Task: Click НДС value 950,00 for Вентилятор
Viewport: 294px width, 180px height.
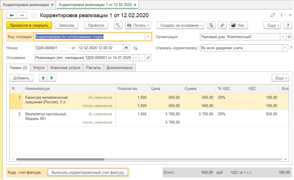Action: click(271, 114)
